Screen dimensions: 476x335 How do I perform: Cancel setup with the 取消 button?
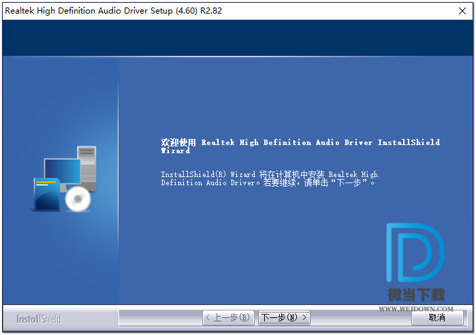pyautogui.click(x=437, y=318)
